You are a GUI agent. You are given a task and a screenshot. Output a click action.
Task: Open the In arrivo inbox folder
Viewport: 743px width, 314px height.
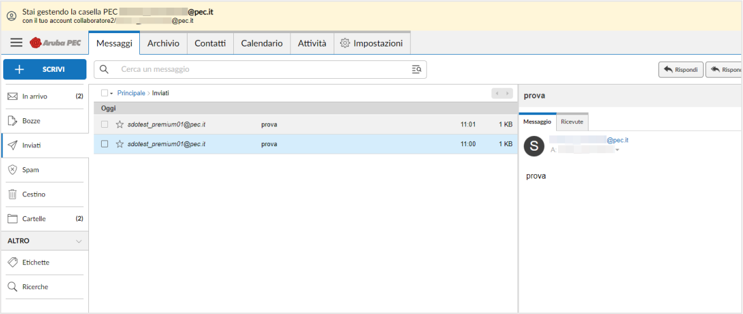click(35, 97)
